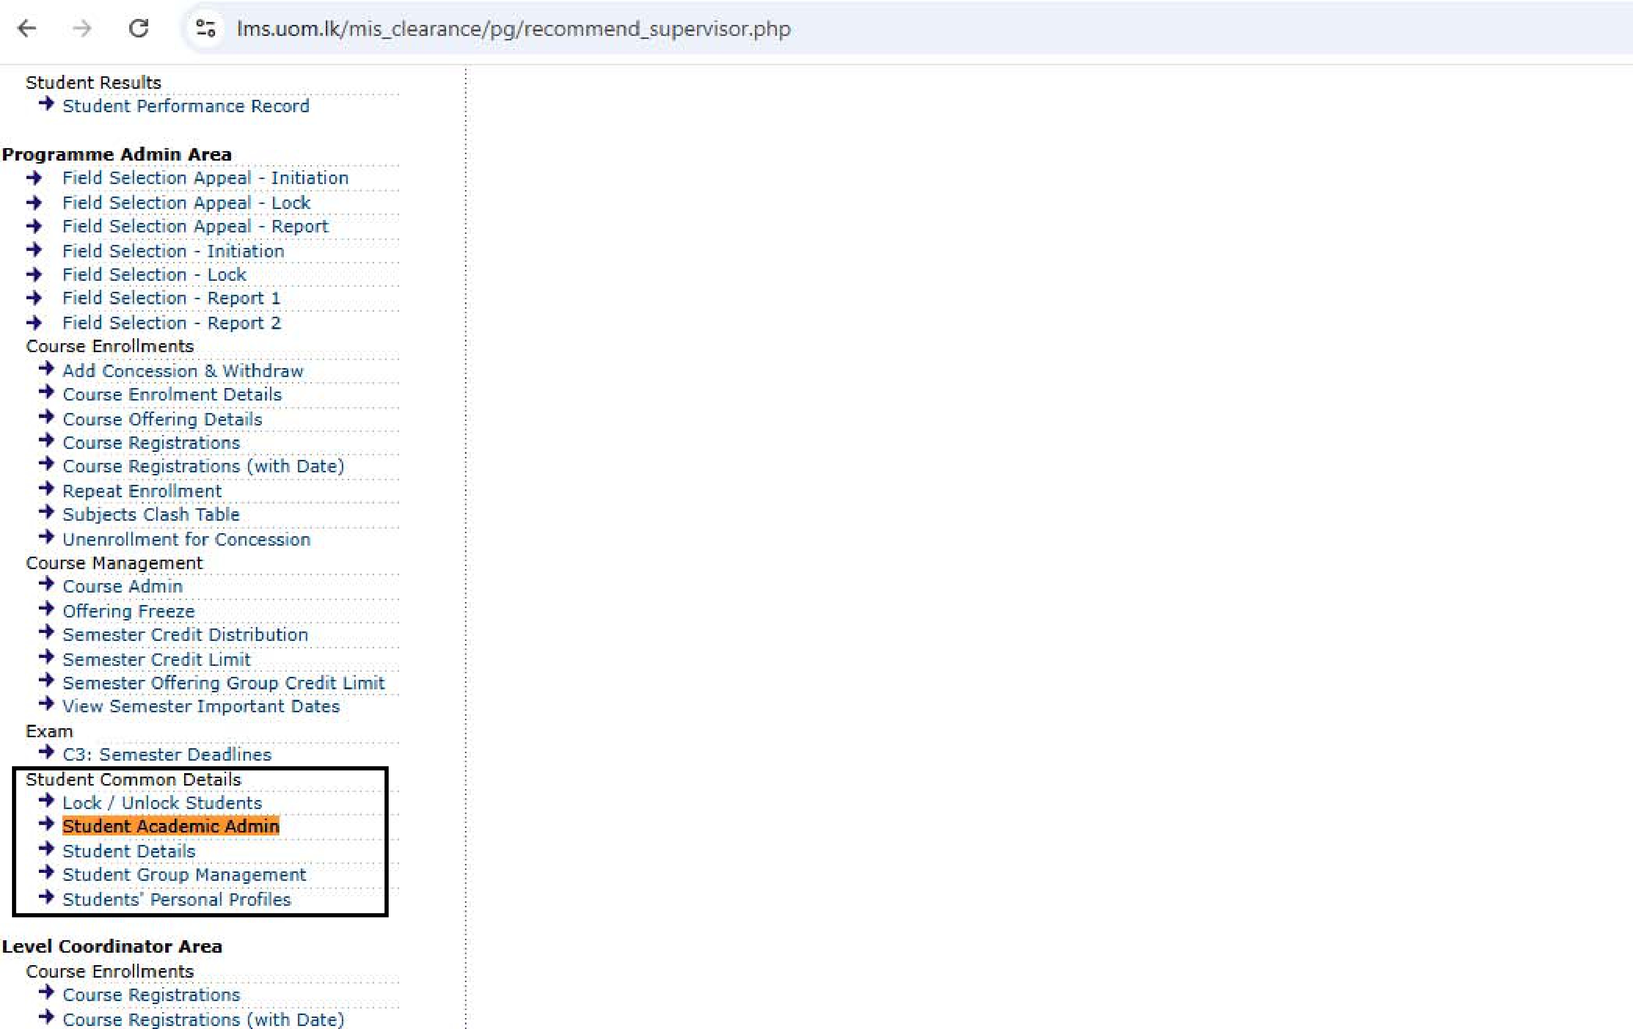Open Semester Credit Distribution link

point(185,635)
